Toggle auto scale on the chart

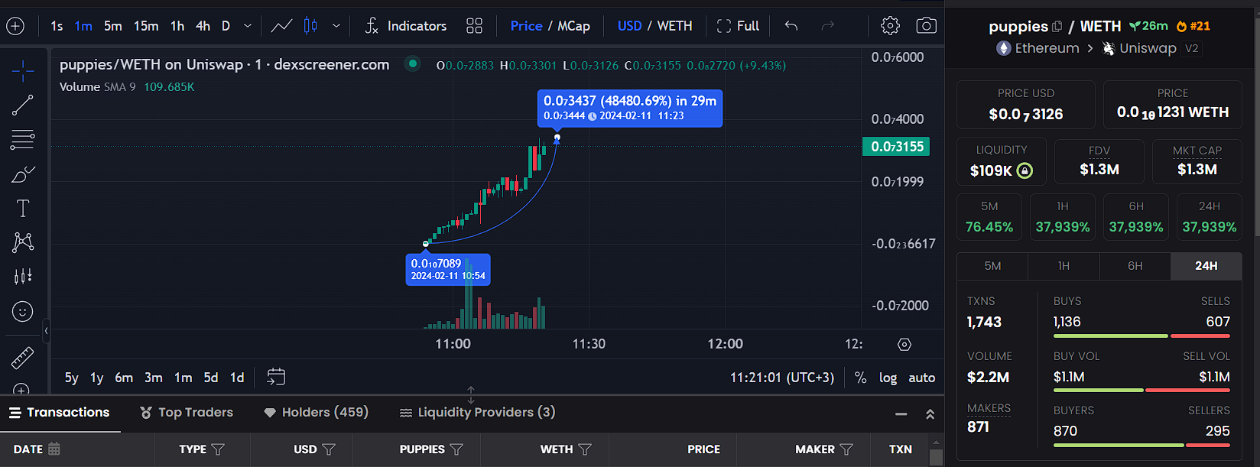tap(921, 378)
